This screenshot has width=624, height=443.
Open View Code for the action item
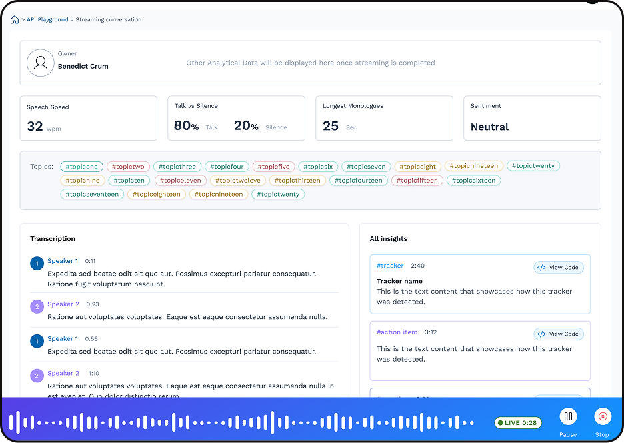[559, 334]
